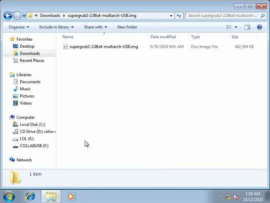The height and width of the screenshot is (203, 270).
Task: Open recent pages dropdown next to Forward
Action: coord(24,16)
